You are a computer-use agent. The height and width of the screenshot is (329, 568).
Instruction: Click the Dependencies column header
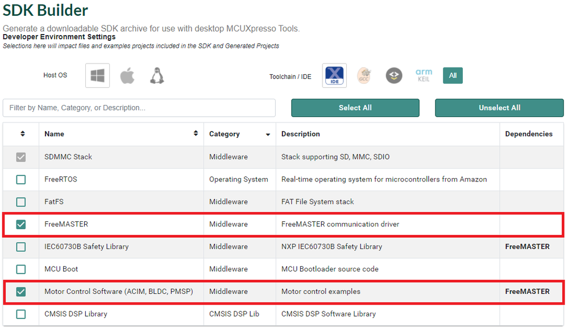[529, 134]
